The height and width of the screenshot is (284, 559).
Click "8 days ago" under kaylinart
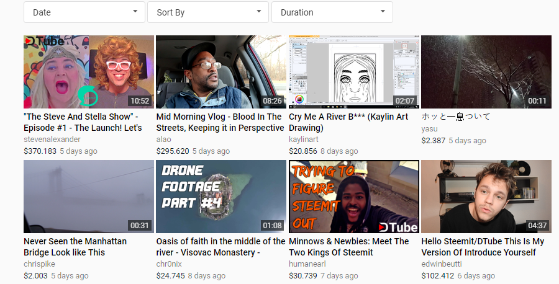[339, 151]
